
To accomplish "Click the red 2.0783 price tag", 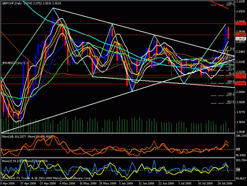I will pyautogui.click(x=241, y=23).
